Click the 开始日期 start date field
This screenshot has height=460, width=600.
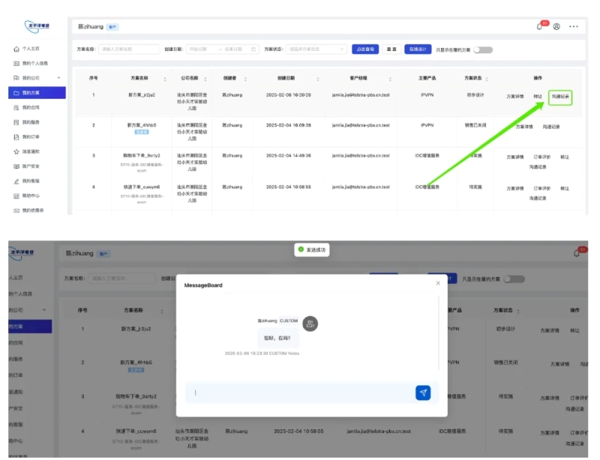tap(202, 49)
